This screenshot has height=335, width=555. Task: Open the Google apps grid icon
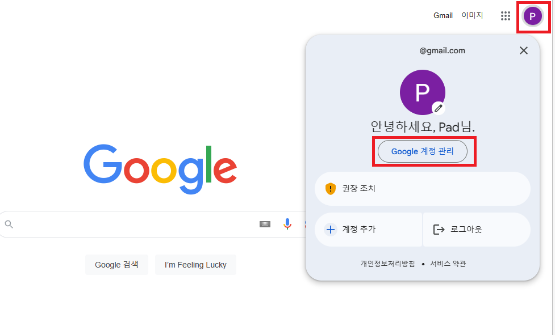pos(506,16)
